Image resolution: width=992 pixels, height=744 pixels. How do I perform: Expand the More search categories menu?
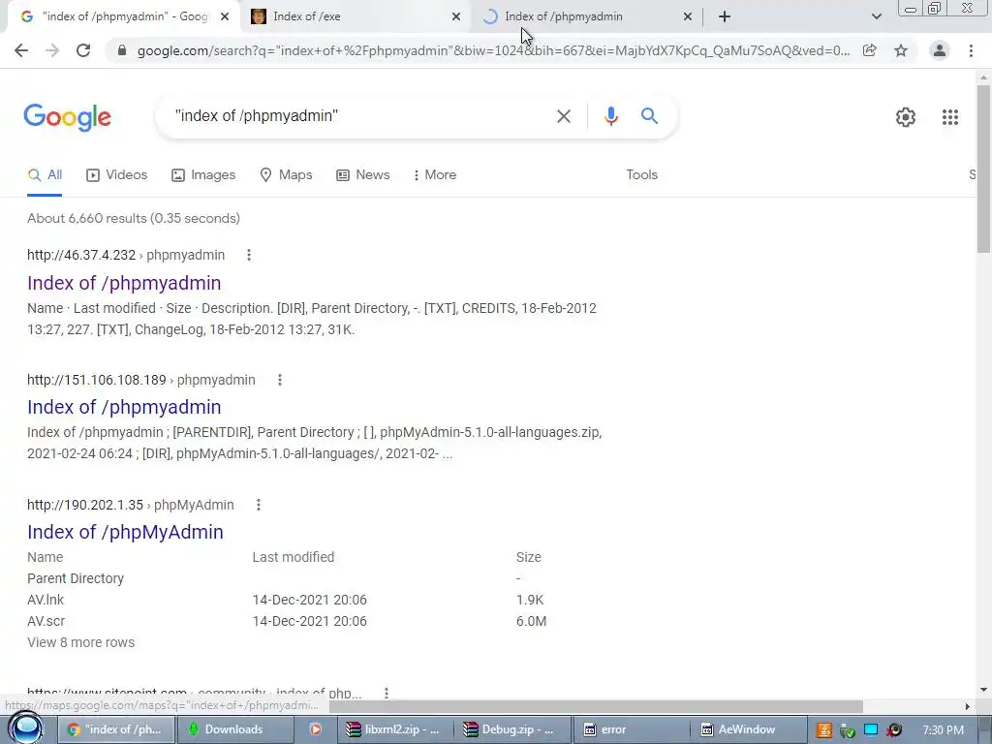coord(434,175)
